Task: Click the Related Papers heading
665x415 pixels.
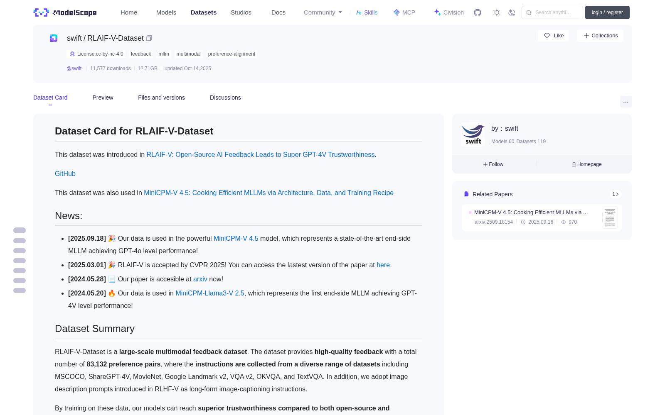Action: pos(493,194)
